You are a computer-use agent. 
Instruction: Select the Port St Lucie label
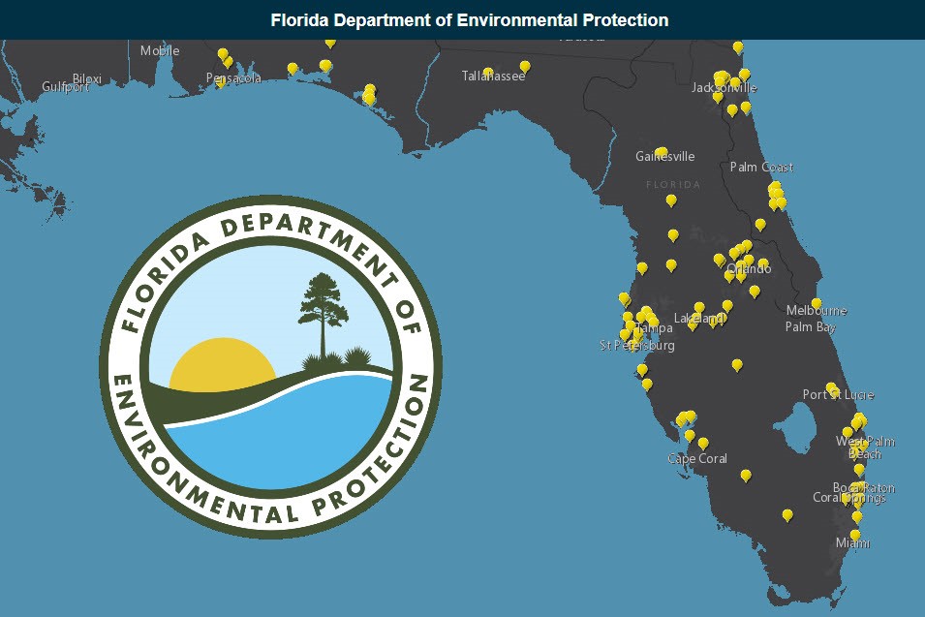838,394
